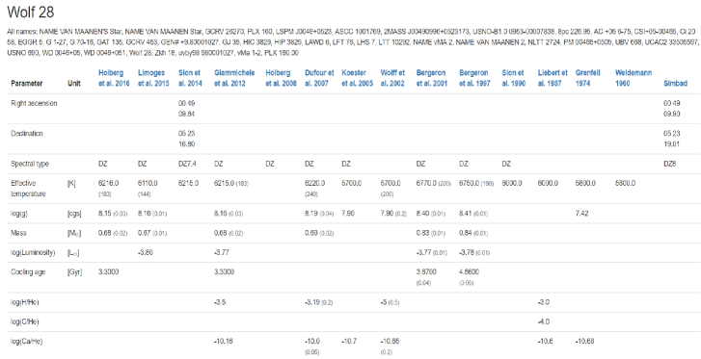
Task: Click the -4.0 log(C/He) value
Action: coord(544,321)
